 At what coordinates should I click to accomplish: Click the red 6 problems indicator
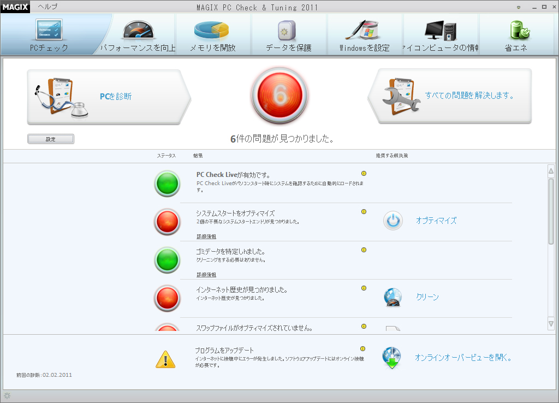tap(280, 95)
